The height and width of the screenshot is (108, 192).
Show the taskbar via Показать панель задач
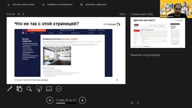(21, 4)
